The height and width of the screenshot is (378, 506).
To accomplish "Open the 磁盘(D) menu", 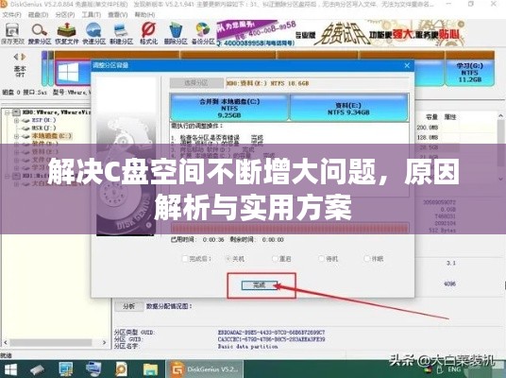I will [39, 15].
